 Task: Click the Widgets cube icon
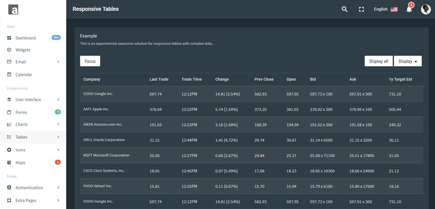(x=9, y=50)
